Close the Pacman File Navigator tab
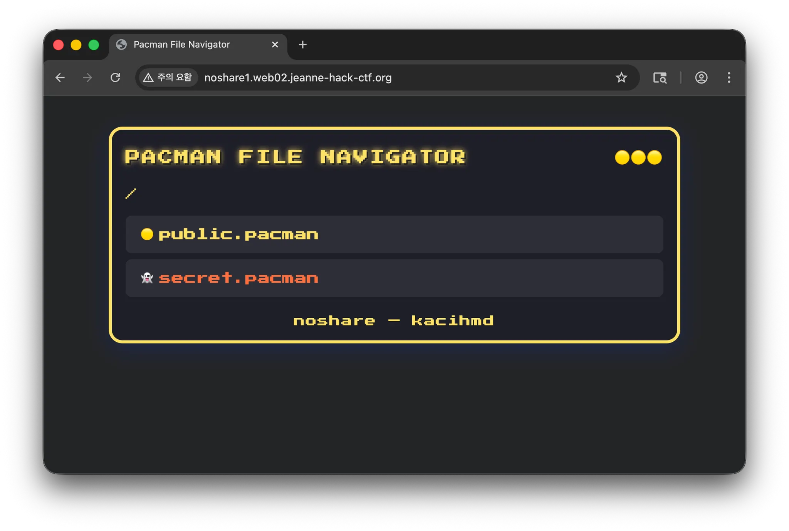This screenshot has width=789, height=531. (x=275, y=45)
